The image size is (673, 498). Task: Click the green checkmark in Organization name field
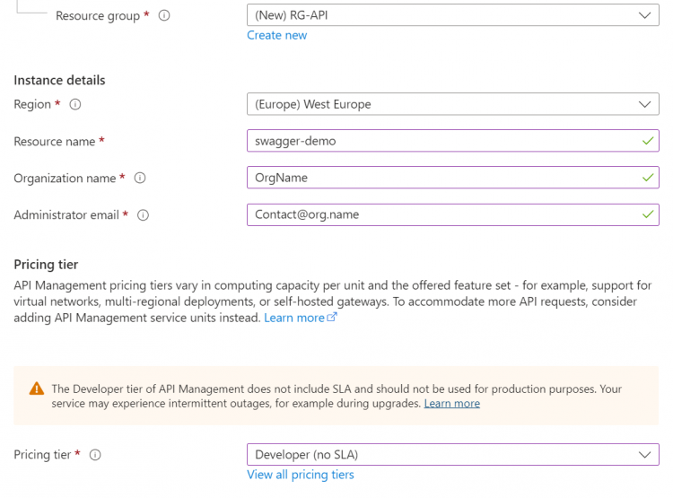648,178
